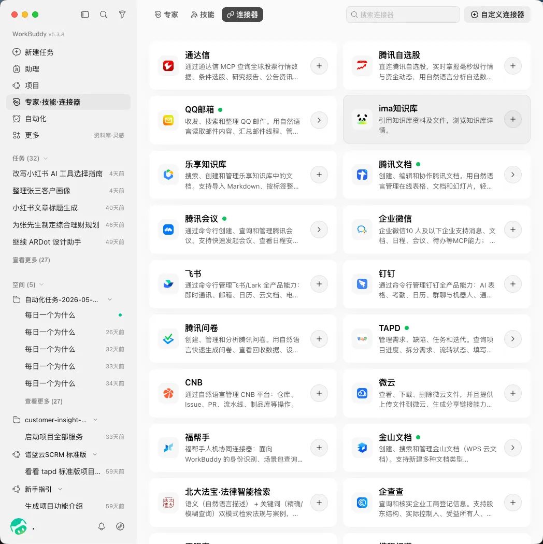Collapse the 任务 (32) section chevron

tap(46, 159)
